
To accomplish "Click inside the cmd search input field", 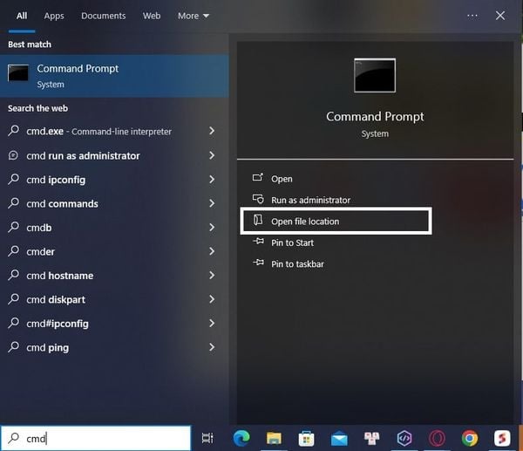I will click(96, 438).
